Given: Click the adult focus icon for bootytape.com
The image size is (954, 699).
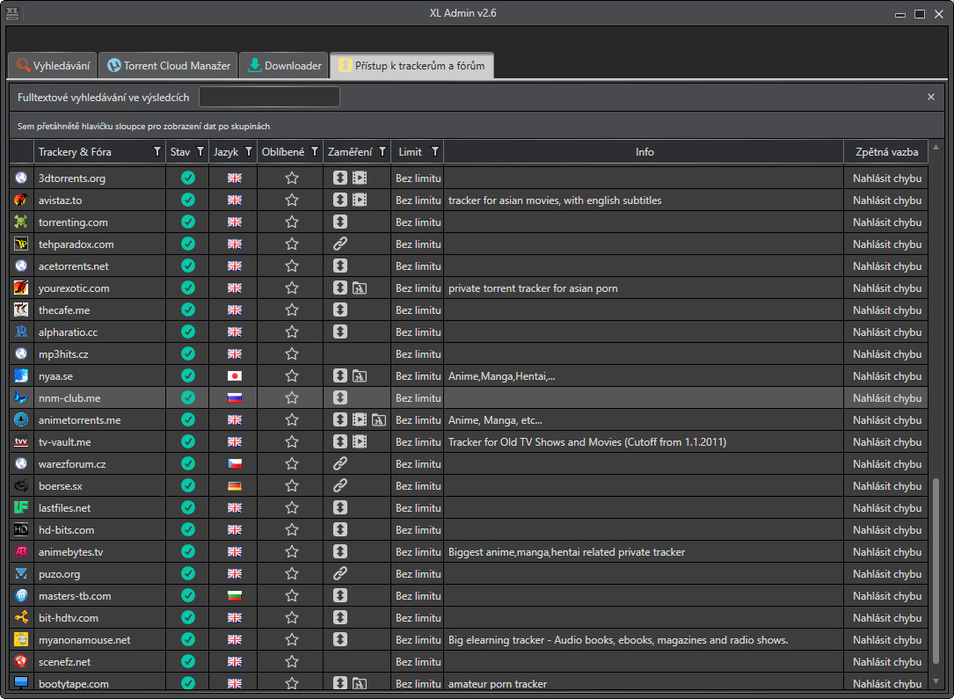Looking at the screenshot, I should [360, 683].
